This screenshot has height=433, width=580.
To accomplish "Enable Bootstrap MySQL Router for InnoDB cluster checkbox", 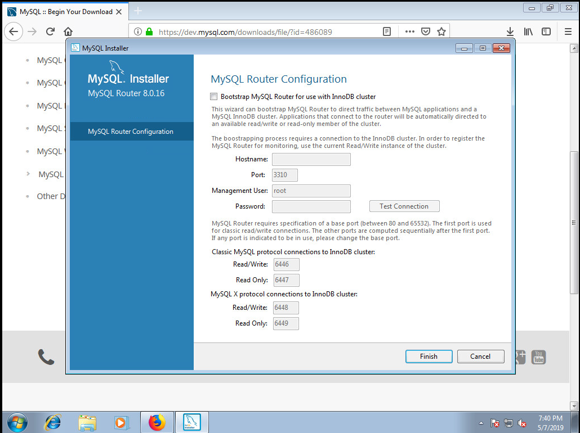I will pyautogui.click(x=214, y=96).
